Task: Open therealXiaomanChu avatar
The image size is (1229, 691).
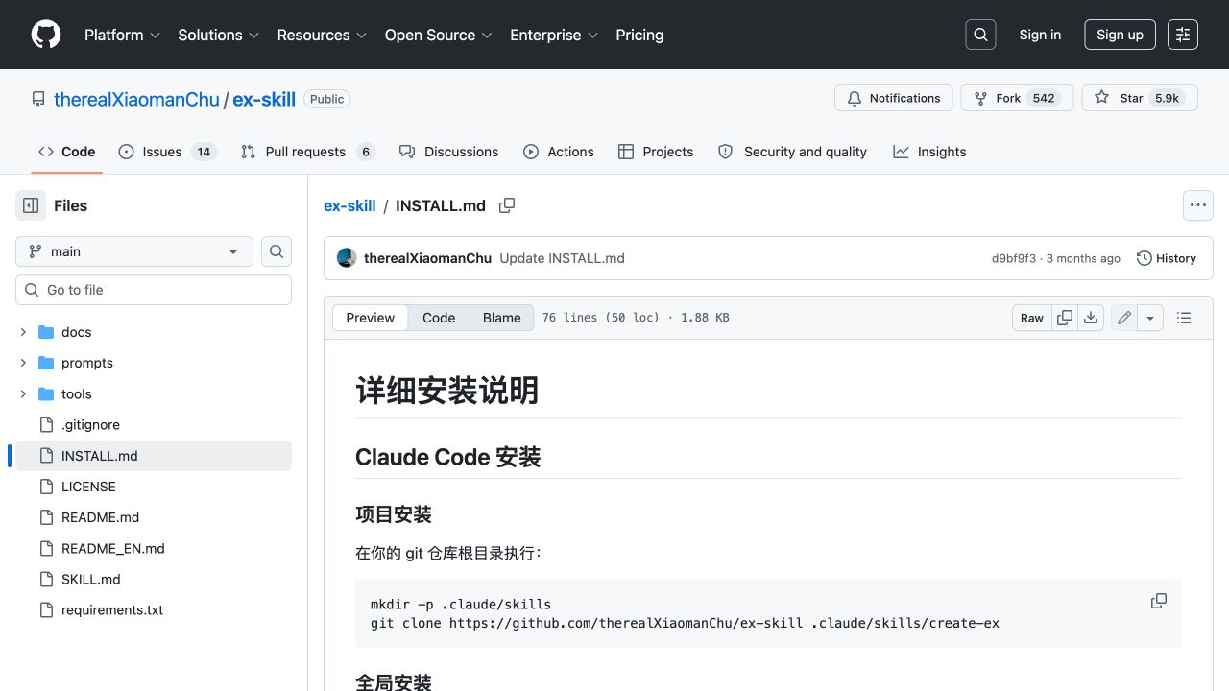Action: (347, 258)
